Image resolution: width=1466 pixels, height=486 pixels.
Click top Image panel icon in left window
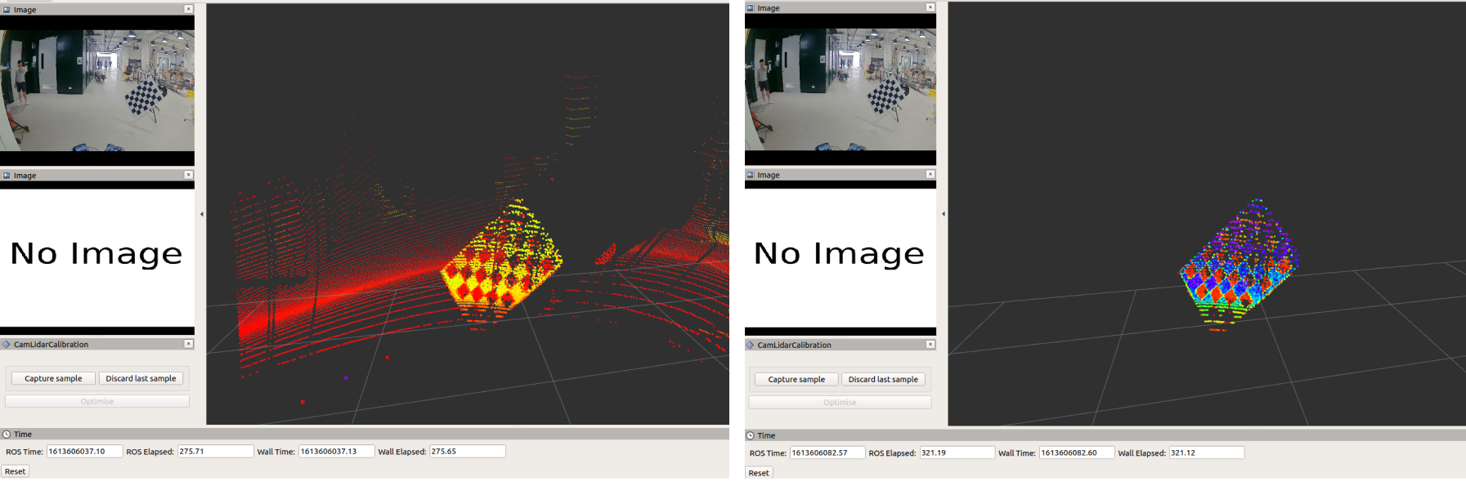7,10
